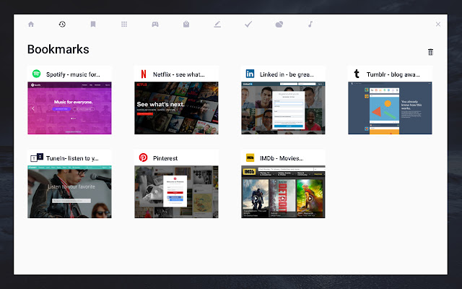The height and width of the screenshot is (289, 462).
Task: Select the Bookmarks ribbon icon
Action: click(93, 24)
